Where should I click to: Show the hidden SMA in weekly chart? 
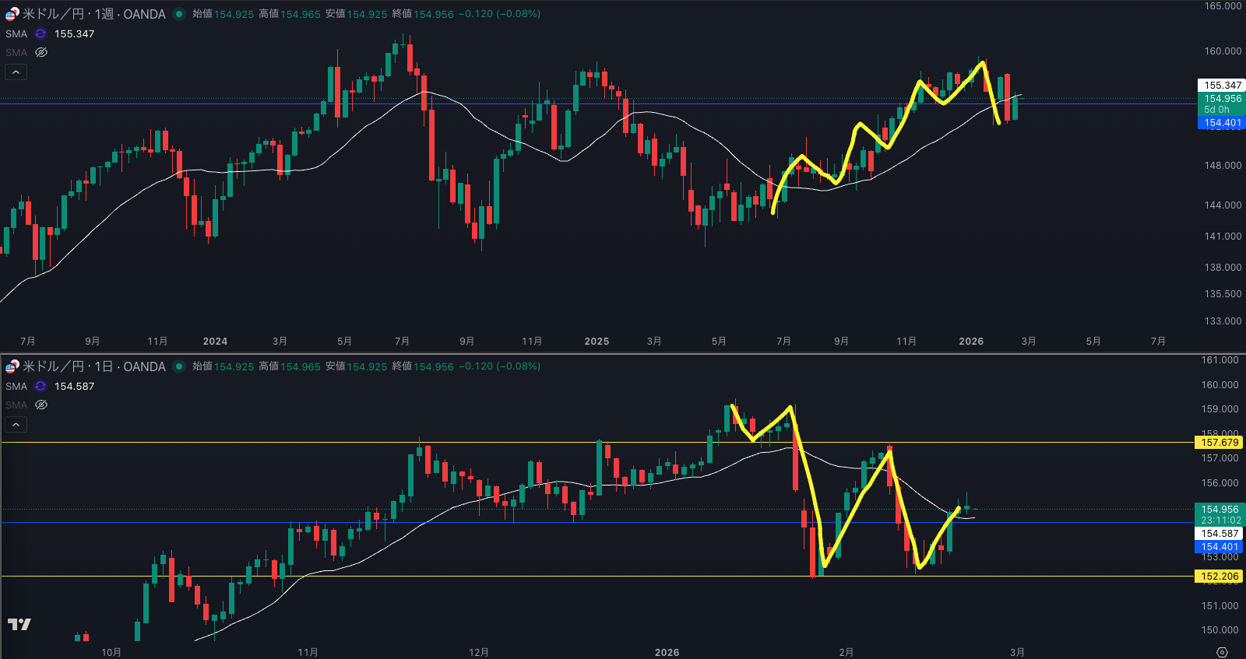(x=41, y=53)
